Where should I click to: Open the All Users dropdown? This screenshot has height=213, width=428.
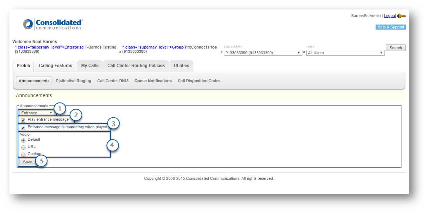pyautogui.click(x=345, y=53)
